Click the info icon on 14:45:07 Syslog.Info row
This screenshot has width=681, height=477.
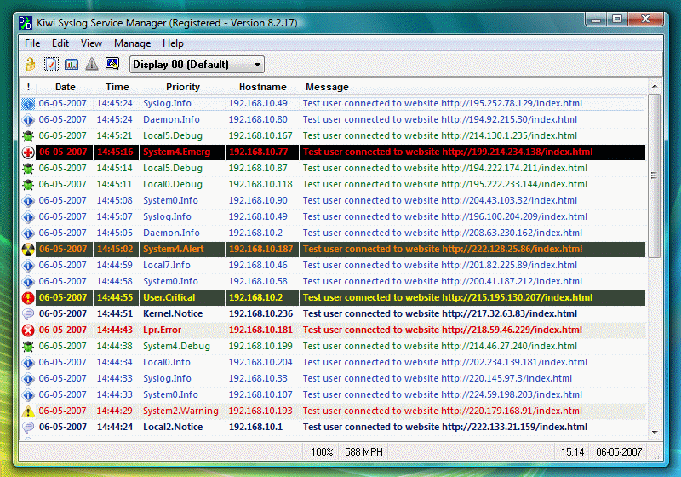tap(28, 216)
